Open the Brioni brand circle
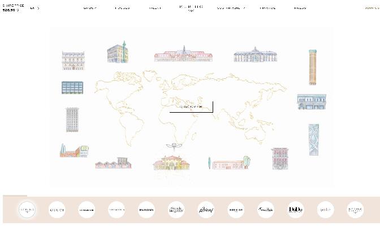Viewport: 380px width, 226px height. coord(206,210)
